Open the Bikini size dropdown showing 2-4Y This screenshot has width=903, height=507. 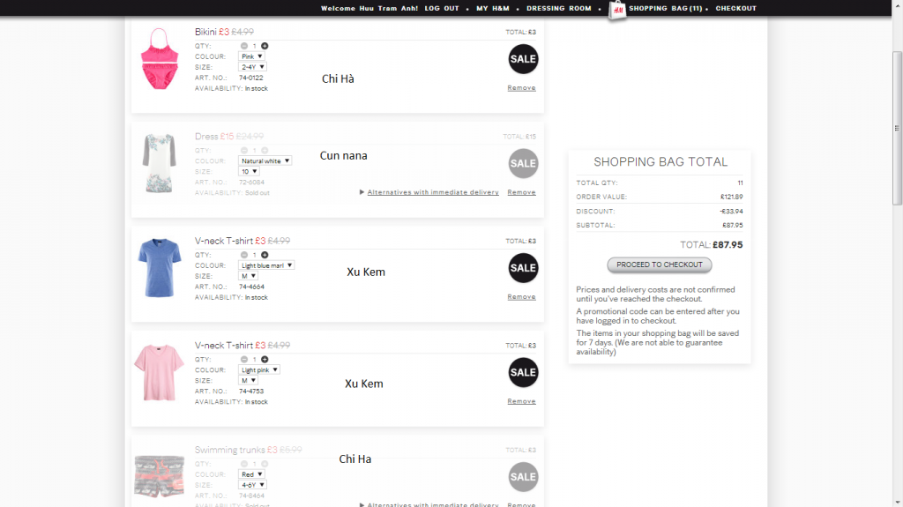[252, 67]
